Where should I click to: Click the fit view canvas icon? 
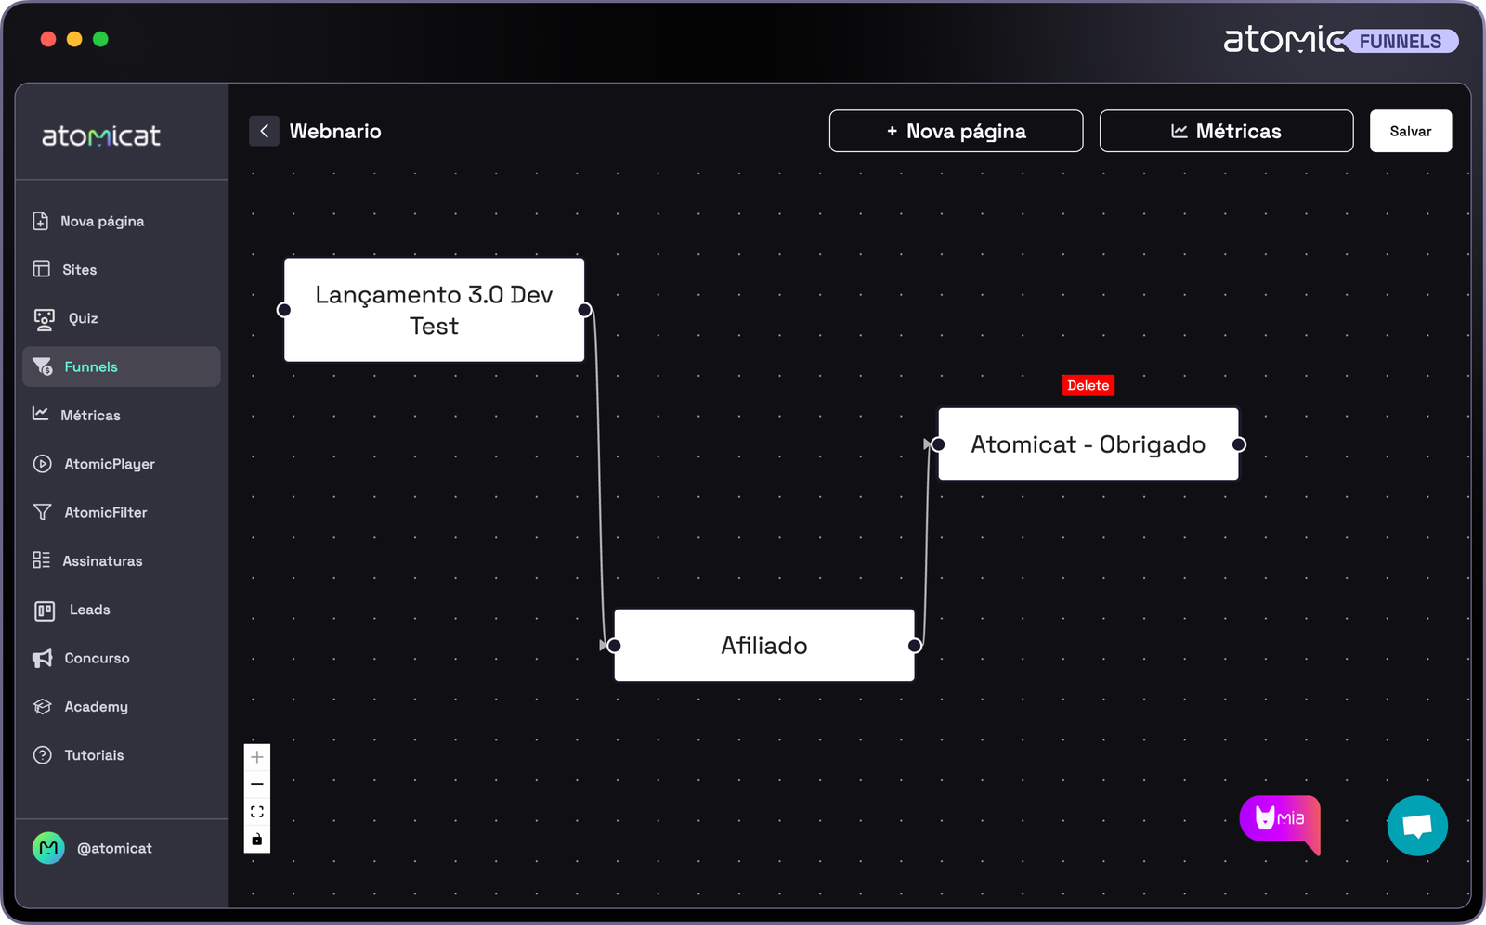[x=257, y=812]
